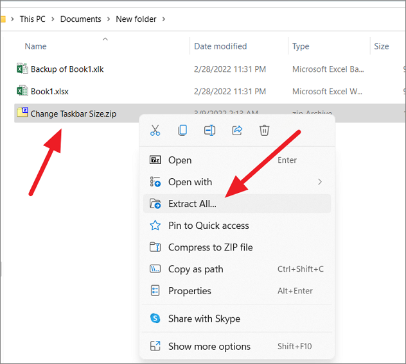Image resolution: width=406 pixels, height=364 pixels.
Task: Select Compress to ZIP file
Action: (x=237, y=247)
